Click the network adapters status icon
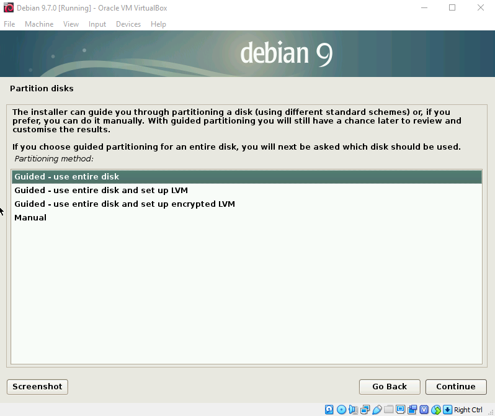 coord(365,410)
